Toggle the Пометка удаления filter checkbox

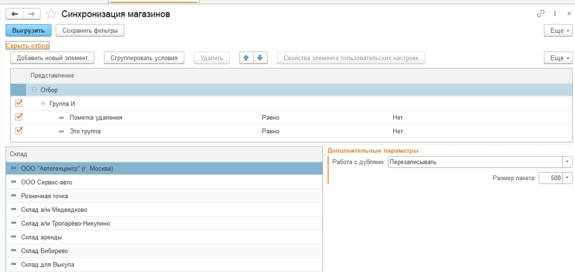click(19, 117)
